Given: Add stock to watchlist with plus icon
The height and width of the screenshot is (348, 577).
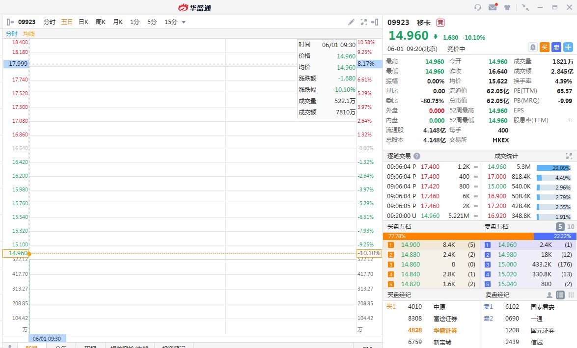Looking at the screenshot, I should point(568,47).
